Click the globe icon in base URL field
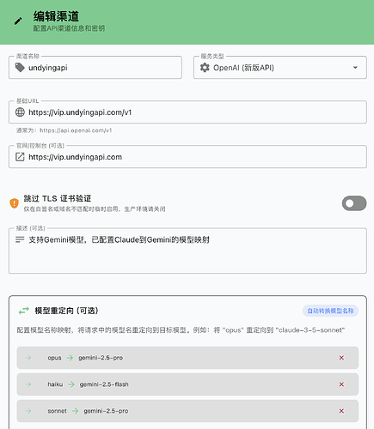The height and width of the screenshot is (429, 374). pyautogui.click(x=20, y=112)
